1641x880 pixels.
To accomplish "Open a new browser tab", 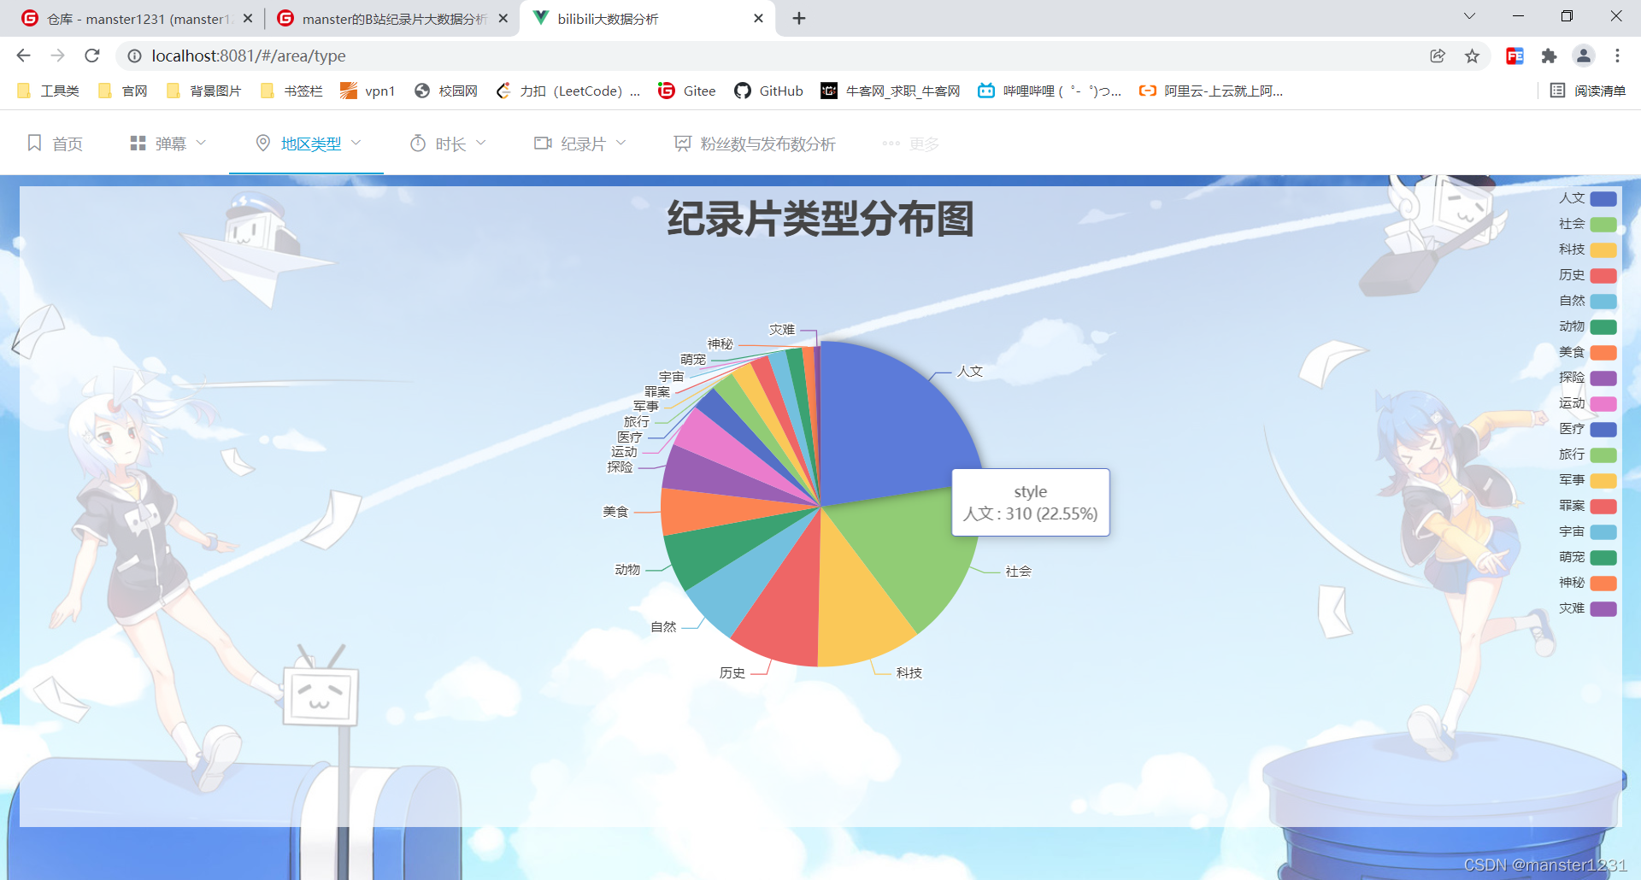I will click(799, 18).
